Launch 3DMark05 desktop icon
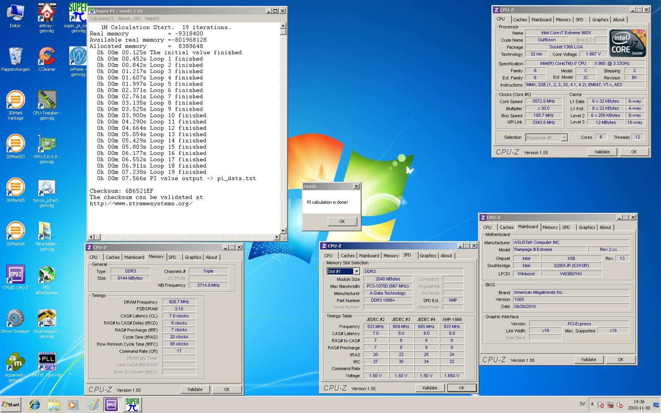The width and height of the screenshot is (661, 413). point(15,190)
